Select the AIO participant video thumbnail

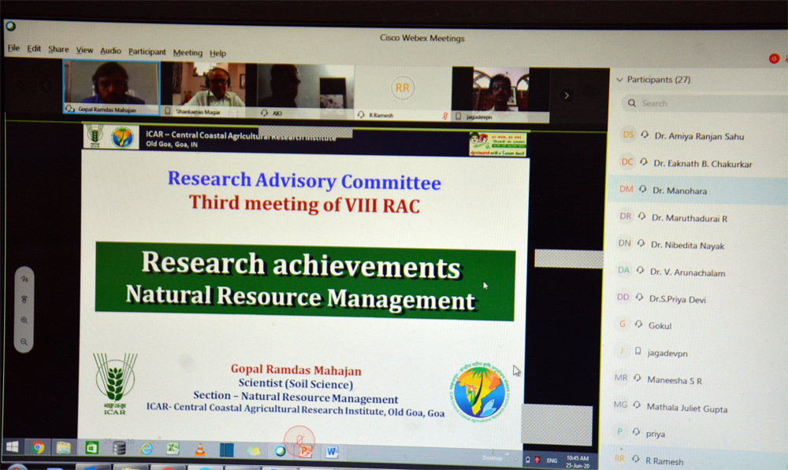pyautogui.click(x=306, y=91)
